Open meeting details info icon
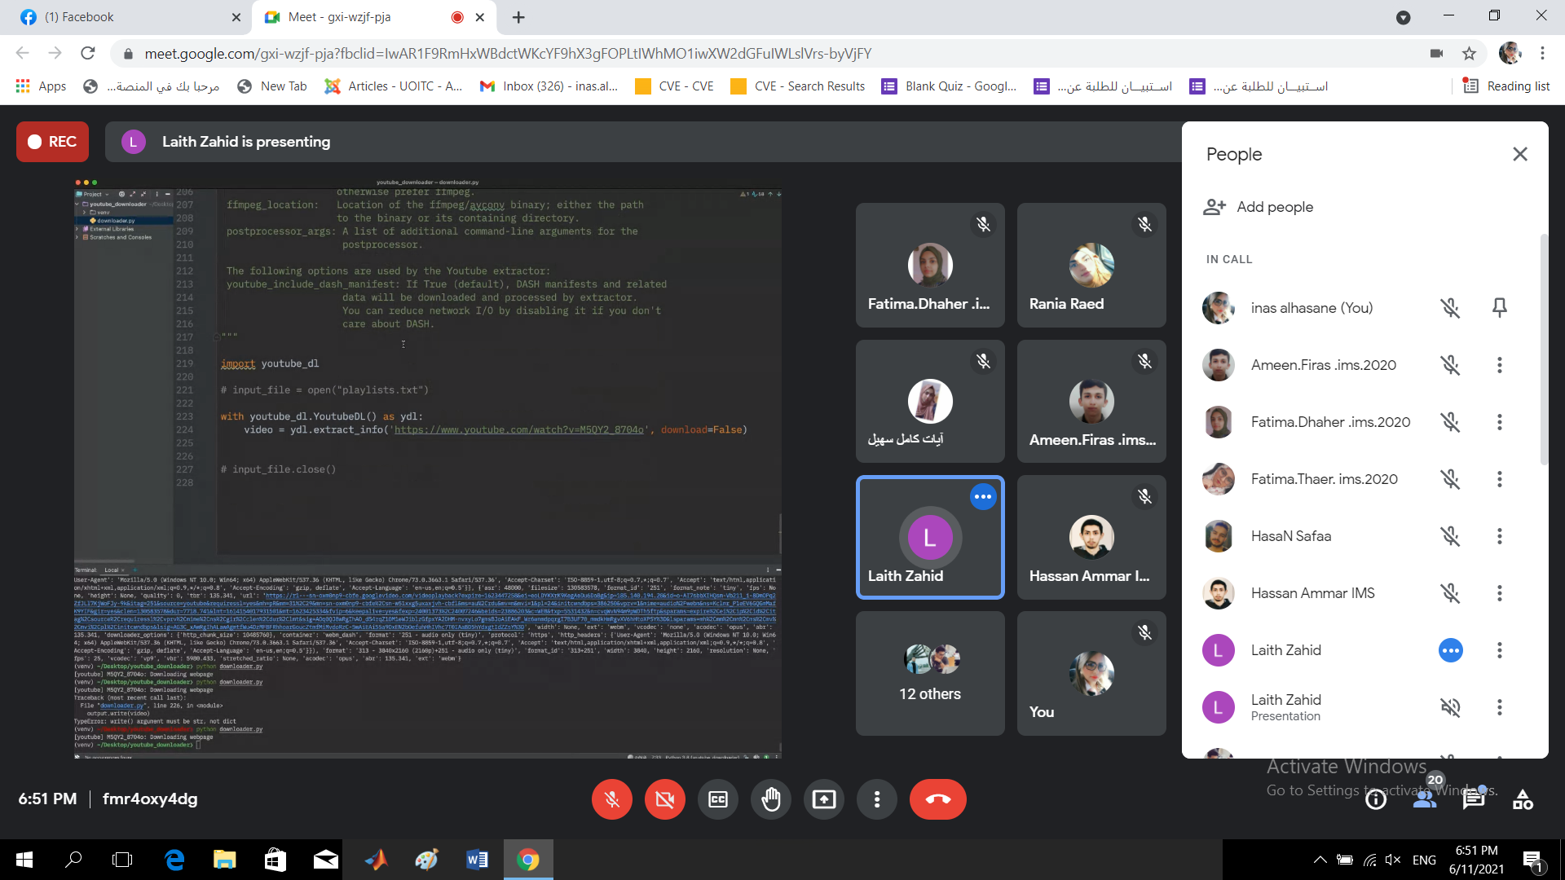Image resolution: width=1565 pixels, height=880 pixels. click(x=1376, y=799)
